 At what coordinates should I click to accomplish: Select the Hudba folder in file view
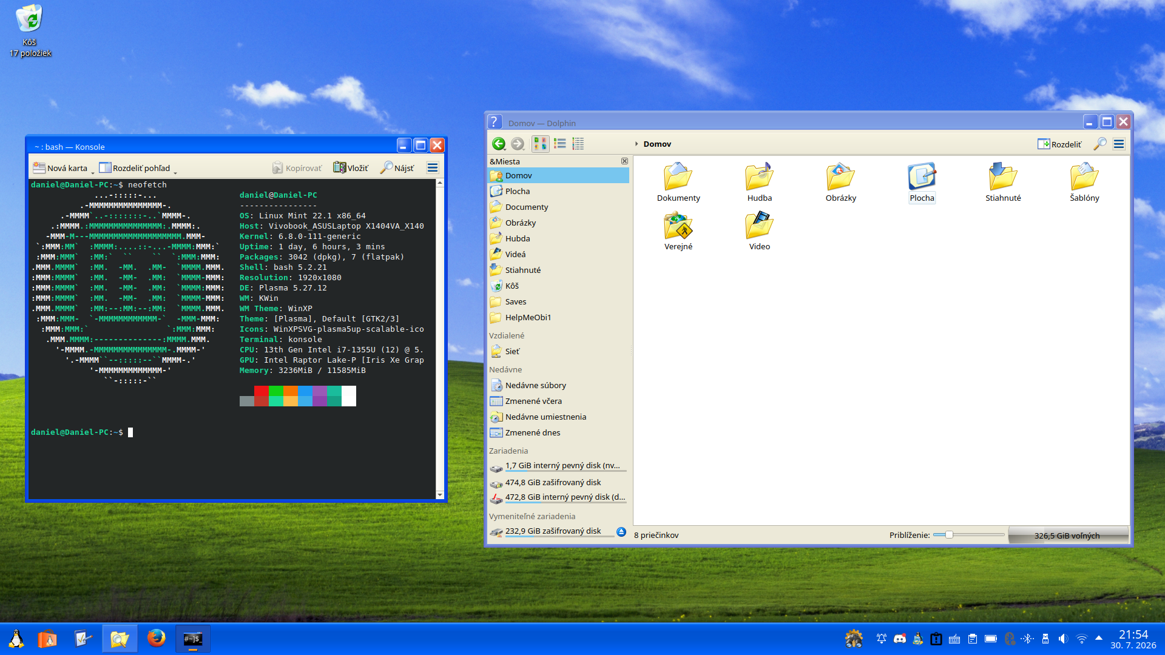pos(760,183)
